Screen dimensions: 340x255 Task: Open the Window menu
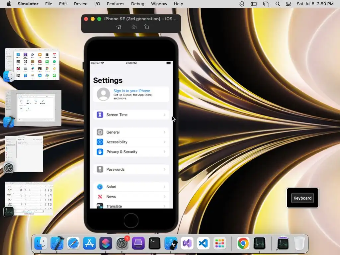point(159,4)
